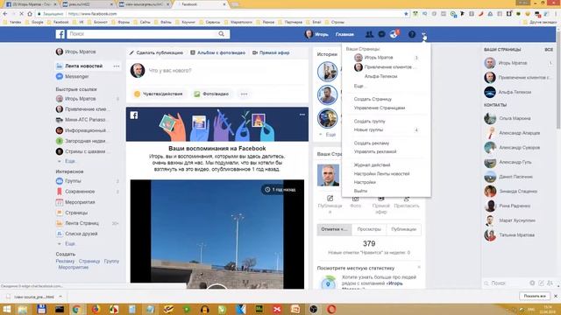
Task: Select Альбом с фото/видео tab
Action: click(x=217, y=52)
